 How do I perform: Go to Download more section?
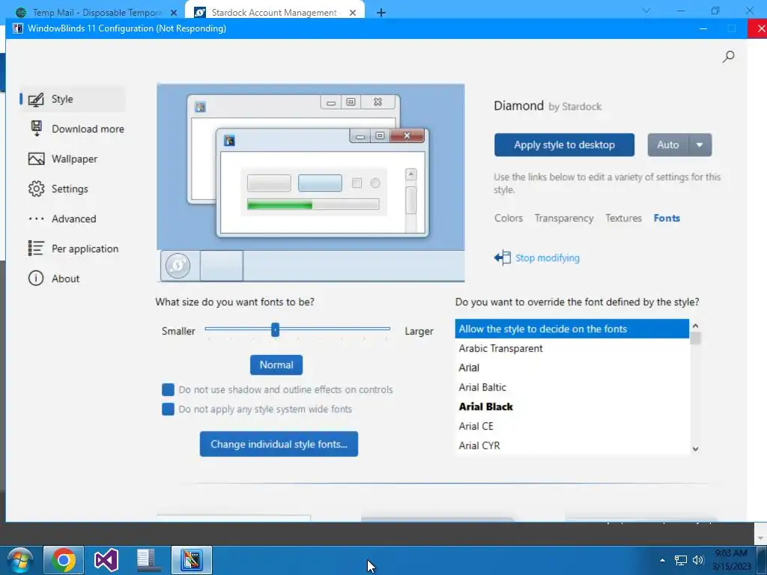pyautogui.click(x=88, y=129)
